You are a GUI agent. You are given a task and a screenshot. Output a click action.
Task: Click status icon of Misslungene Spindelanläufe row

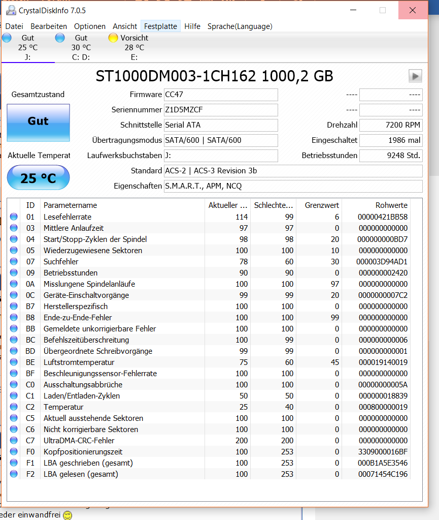click(x=14, y=284)
